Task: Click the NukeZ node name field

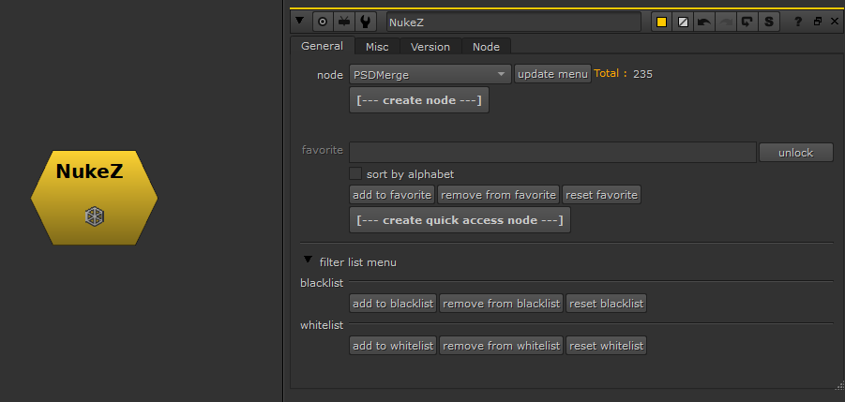Action: [x=514, y=22]
